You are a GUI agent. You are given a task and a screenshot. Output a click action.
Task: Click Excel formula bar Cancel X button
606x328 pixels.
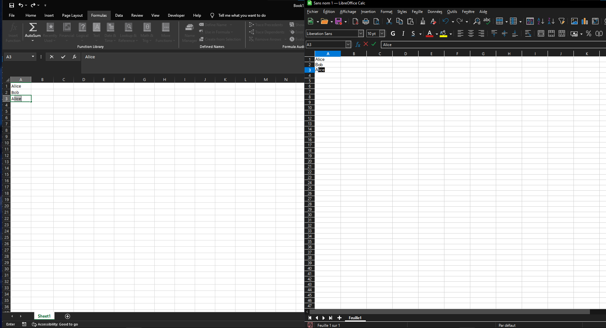pos(52,57)
